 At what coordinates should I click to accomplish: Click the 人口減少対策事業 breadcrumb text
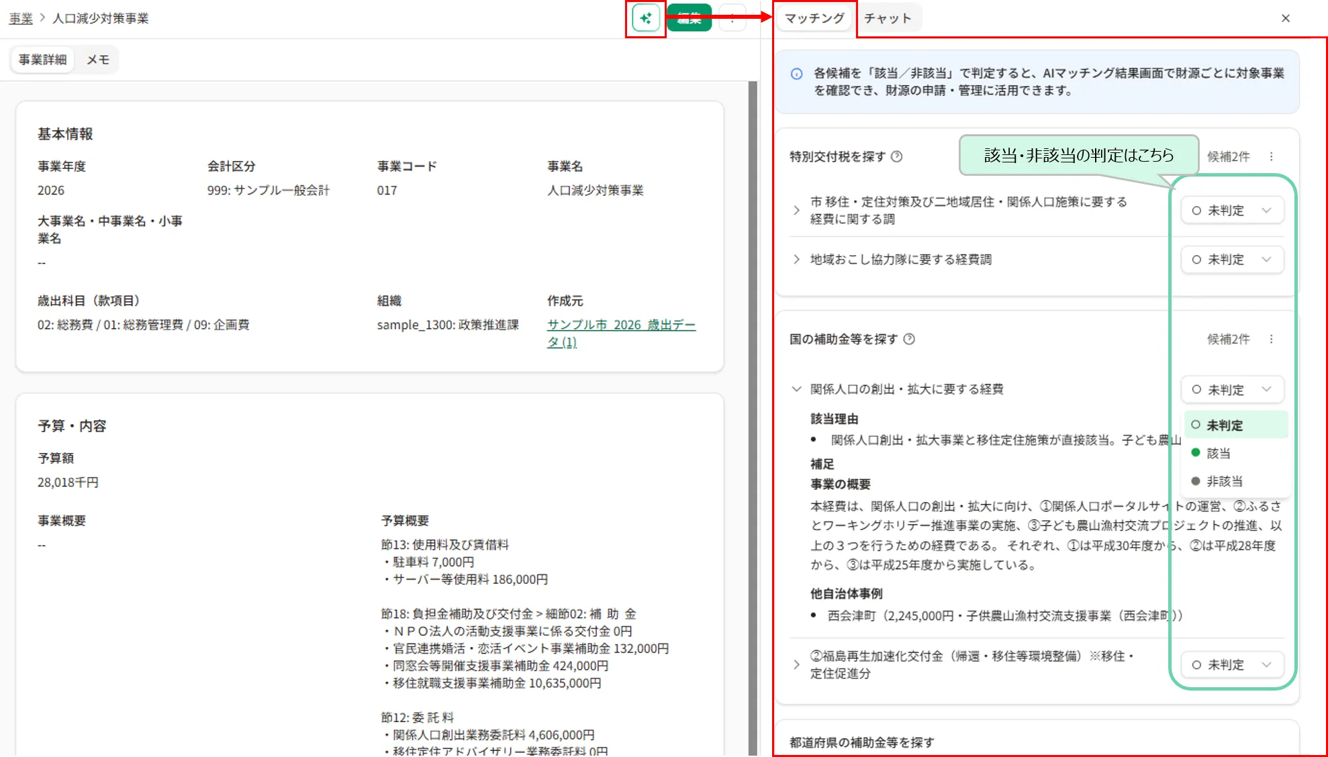tap(101, 18)
